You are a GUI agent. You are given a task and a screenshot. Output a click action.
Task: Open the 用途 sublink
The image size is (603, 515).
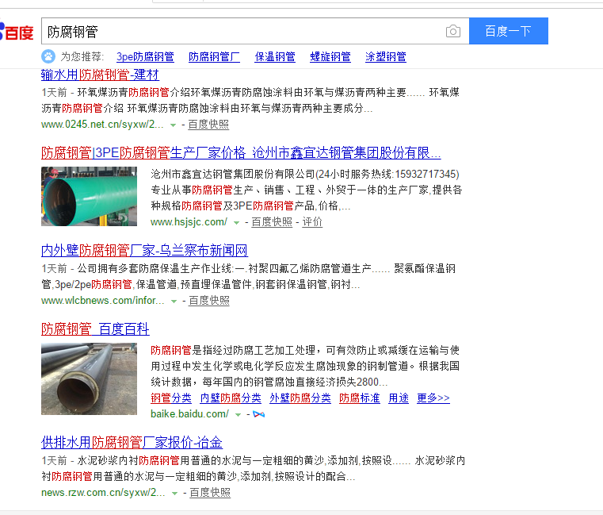coord(399,398)
